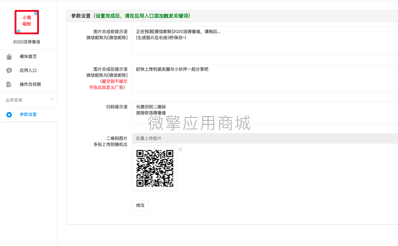This screenshot has height=246, width=398.
Task: Open the 小鬼吸粉 module logo
Action: (27, 22)
